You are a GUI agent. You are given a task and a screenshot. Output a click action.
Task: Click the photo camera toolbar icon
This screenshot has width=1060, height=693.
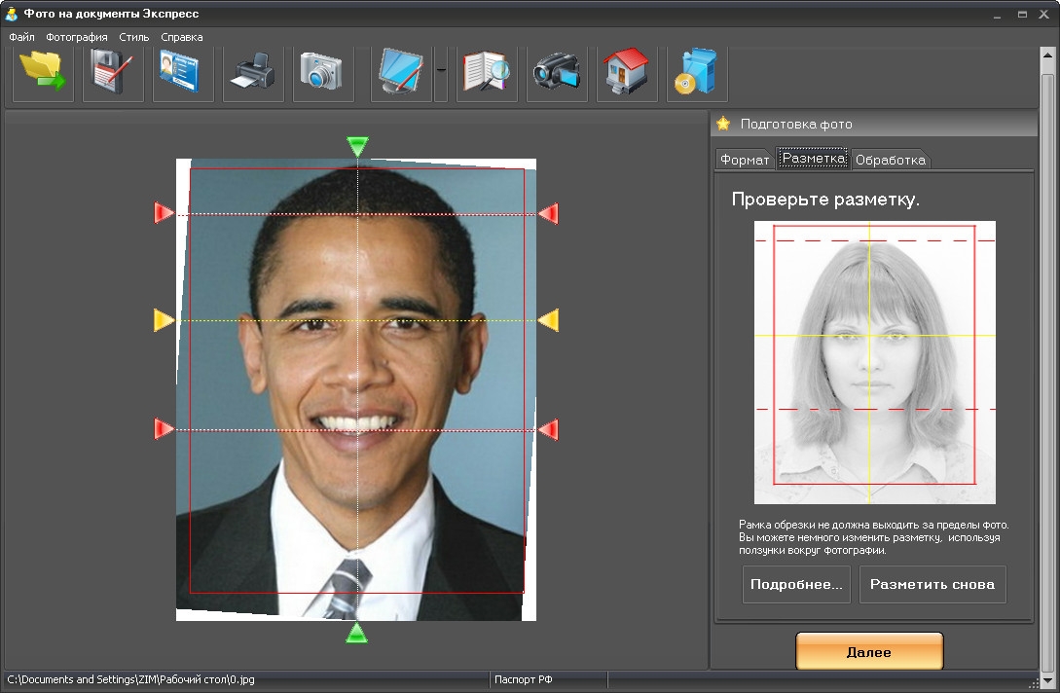(323, 72)
